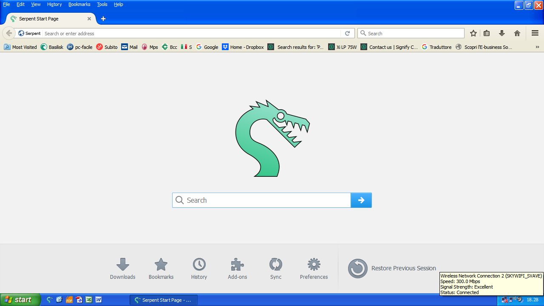Show bookmarks list toolbar icon

487,33
